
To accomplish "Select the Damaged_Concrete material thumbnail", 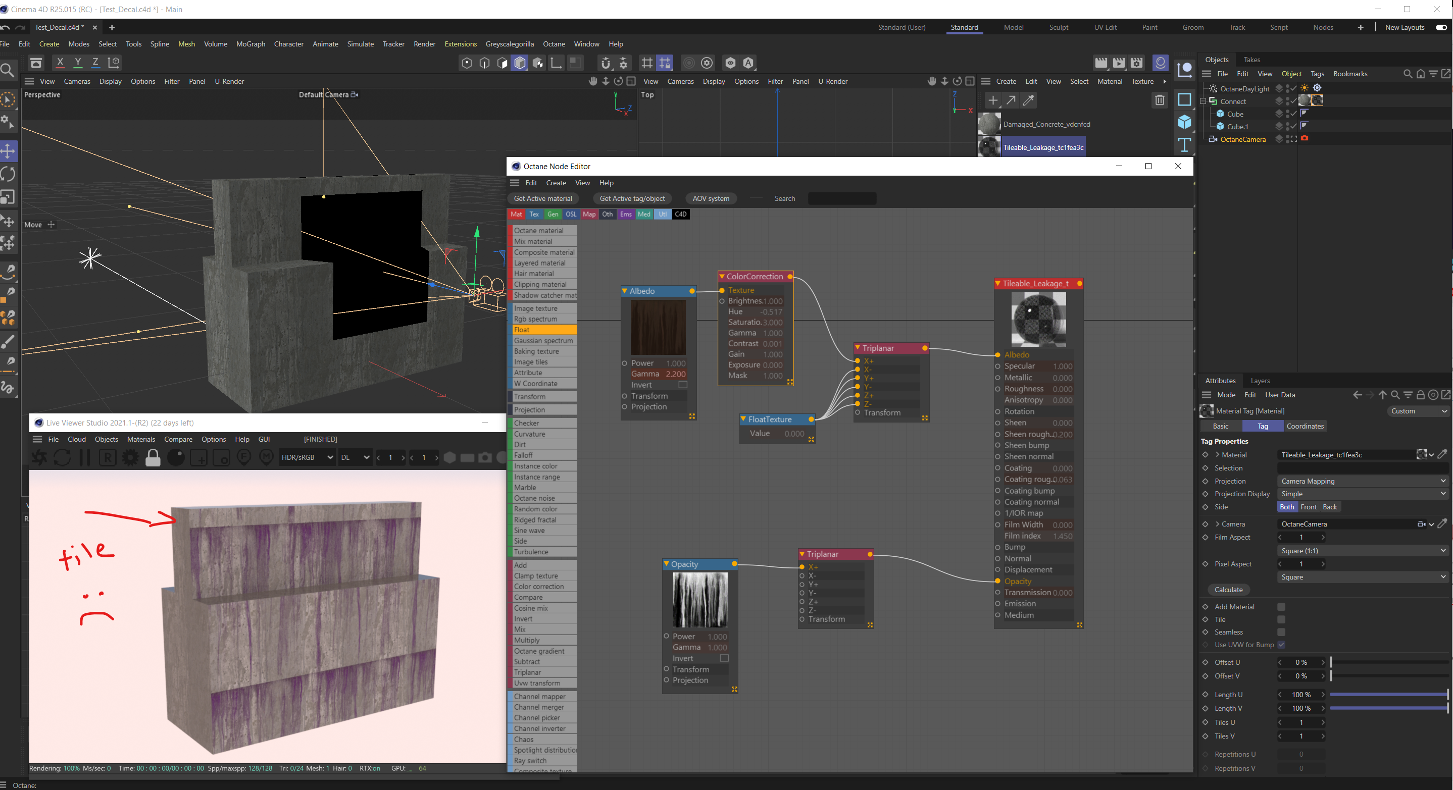I will [x=989, y=124].
